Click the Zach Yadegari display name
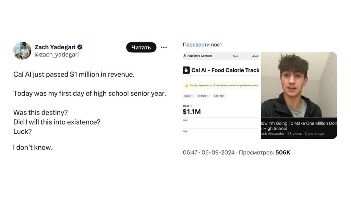The image size is (351, 197). click(55, 47)
